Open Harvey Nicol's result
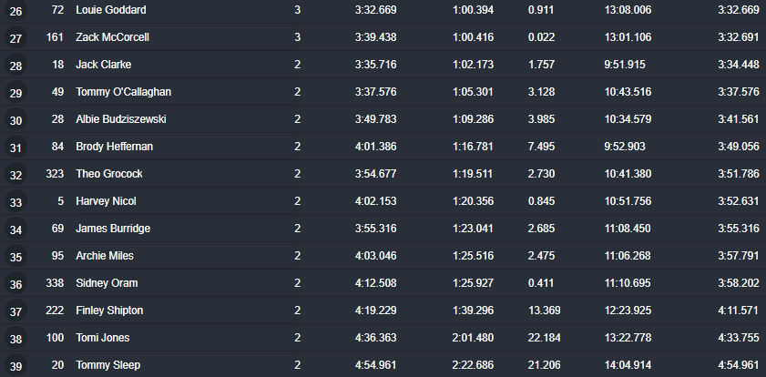This screenshot has width=766, height=377. [x=106, y=201]
